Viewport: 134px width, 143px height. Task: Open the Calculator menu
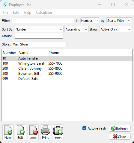(44, 13)
